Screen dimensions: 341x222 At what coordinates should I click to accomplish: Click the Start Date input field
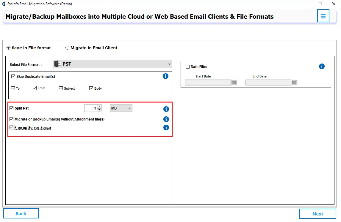[208, 83]
